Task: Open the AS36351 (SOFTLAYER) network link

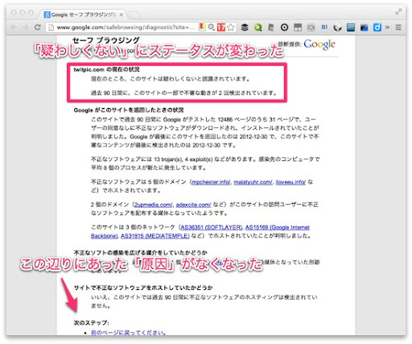Action: pyautogui.click(x=211, y=227)
